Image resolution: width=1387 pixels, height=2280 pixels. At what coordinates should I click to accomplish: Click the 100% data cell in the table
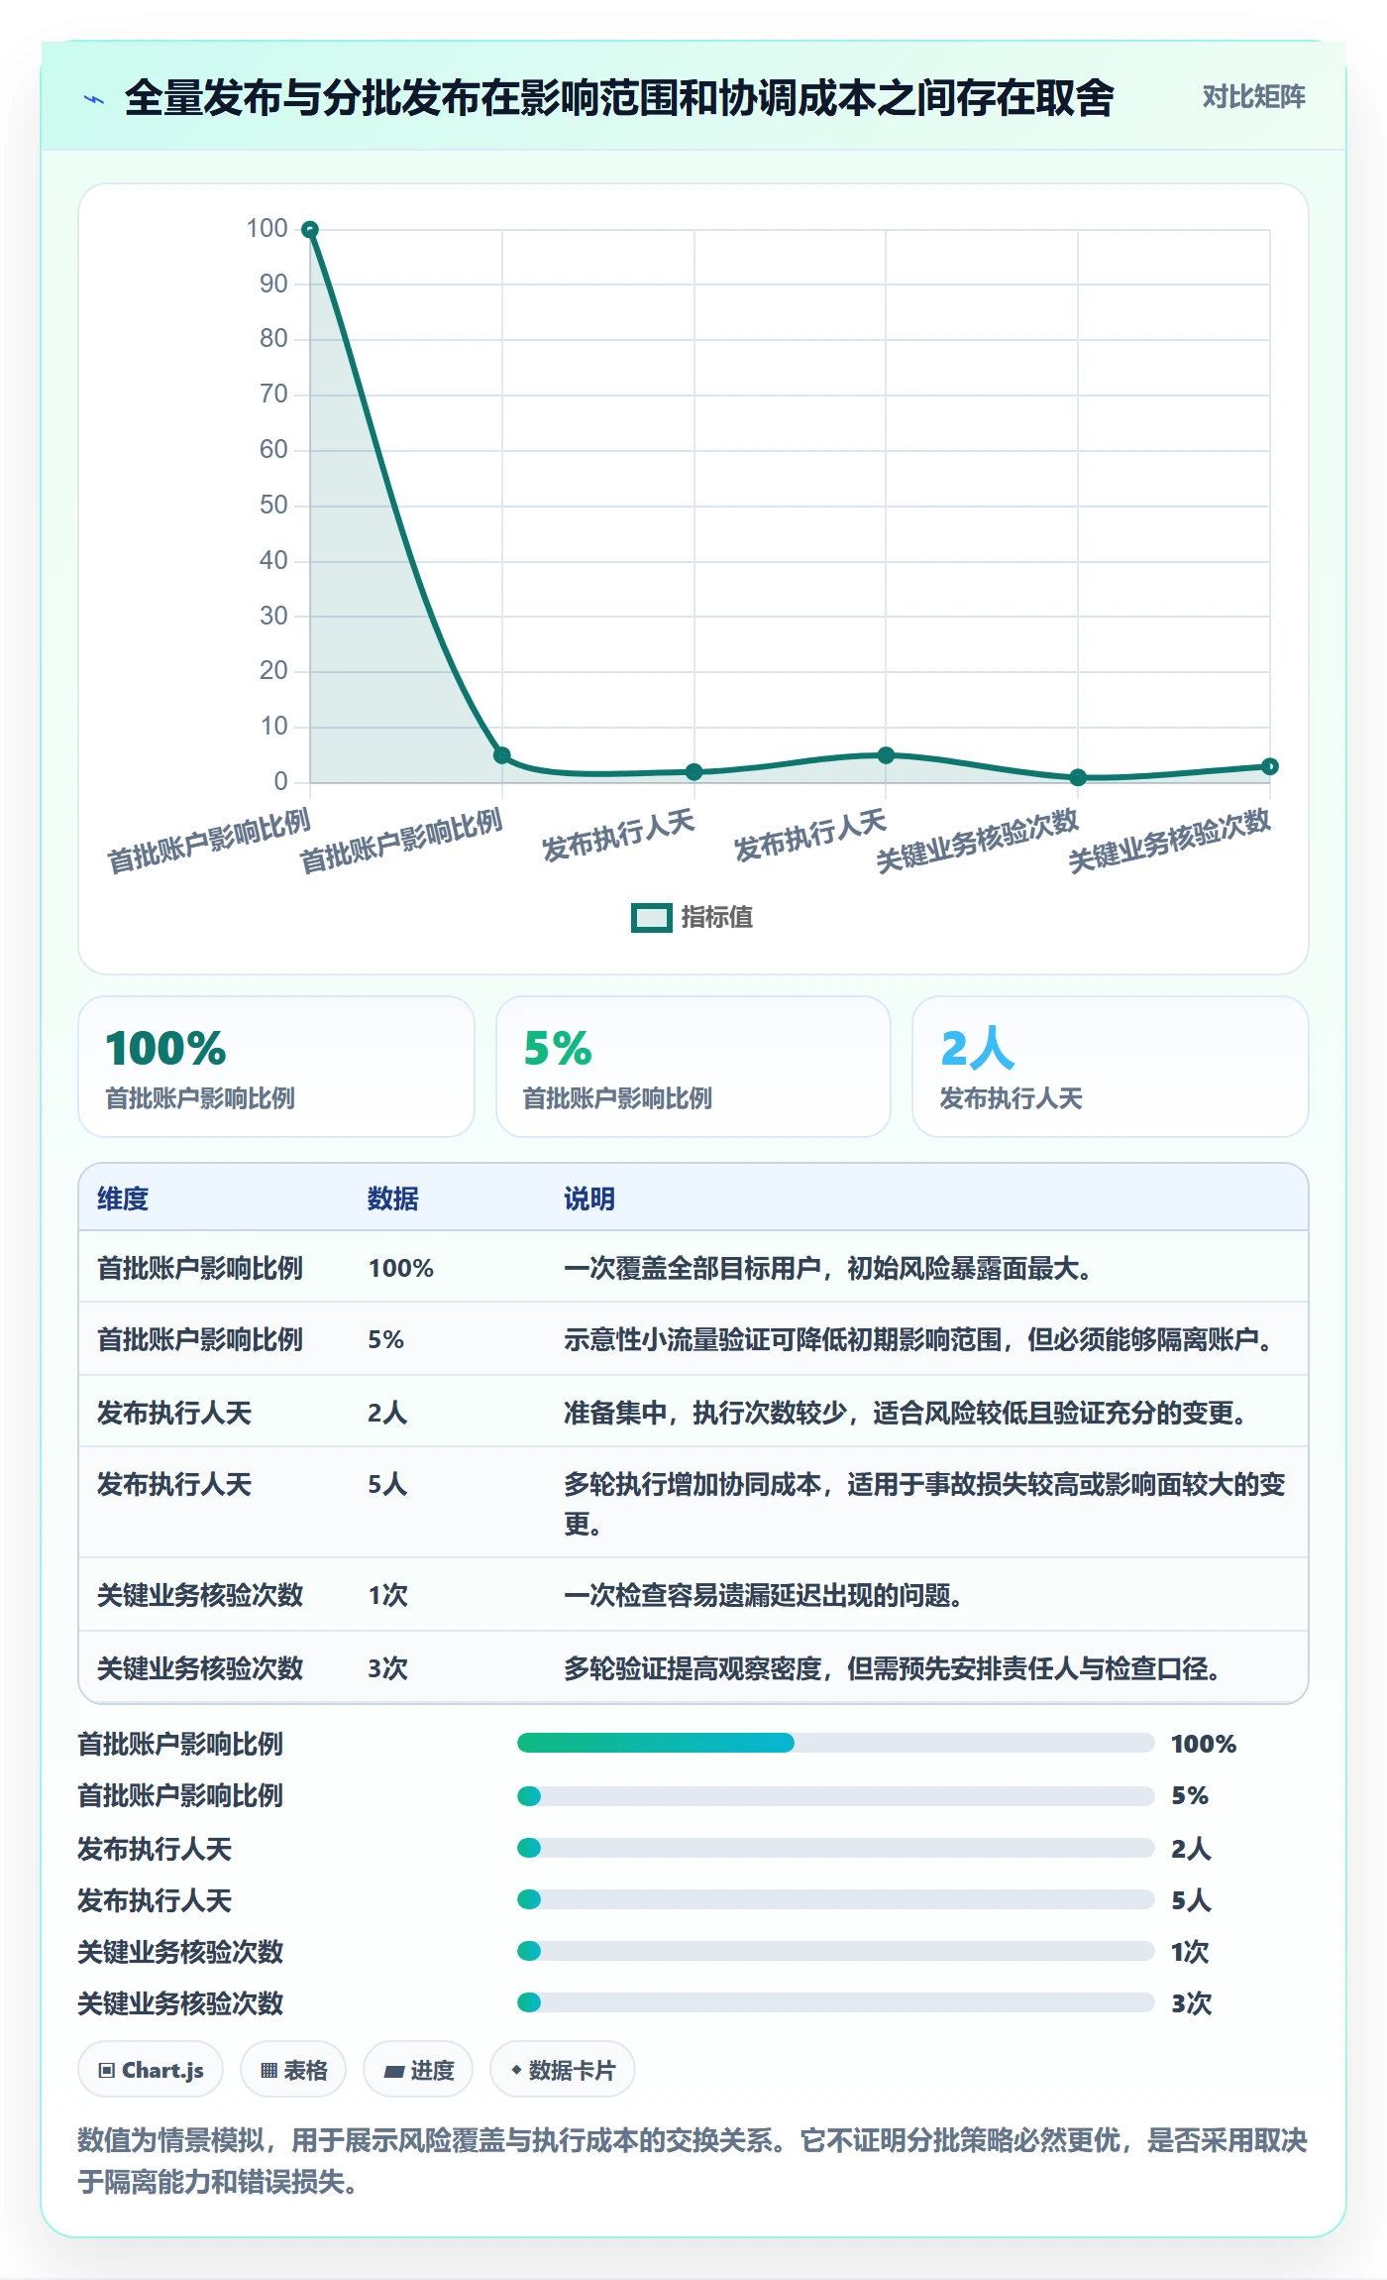[x=401, y=1268]
